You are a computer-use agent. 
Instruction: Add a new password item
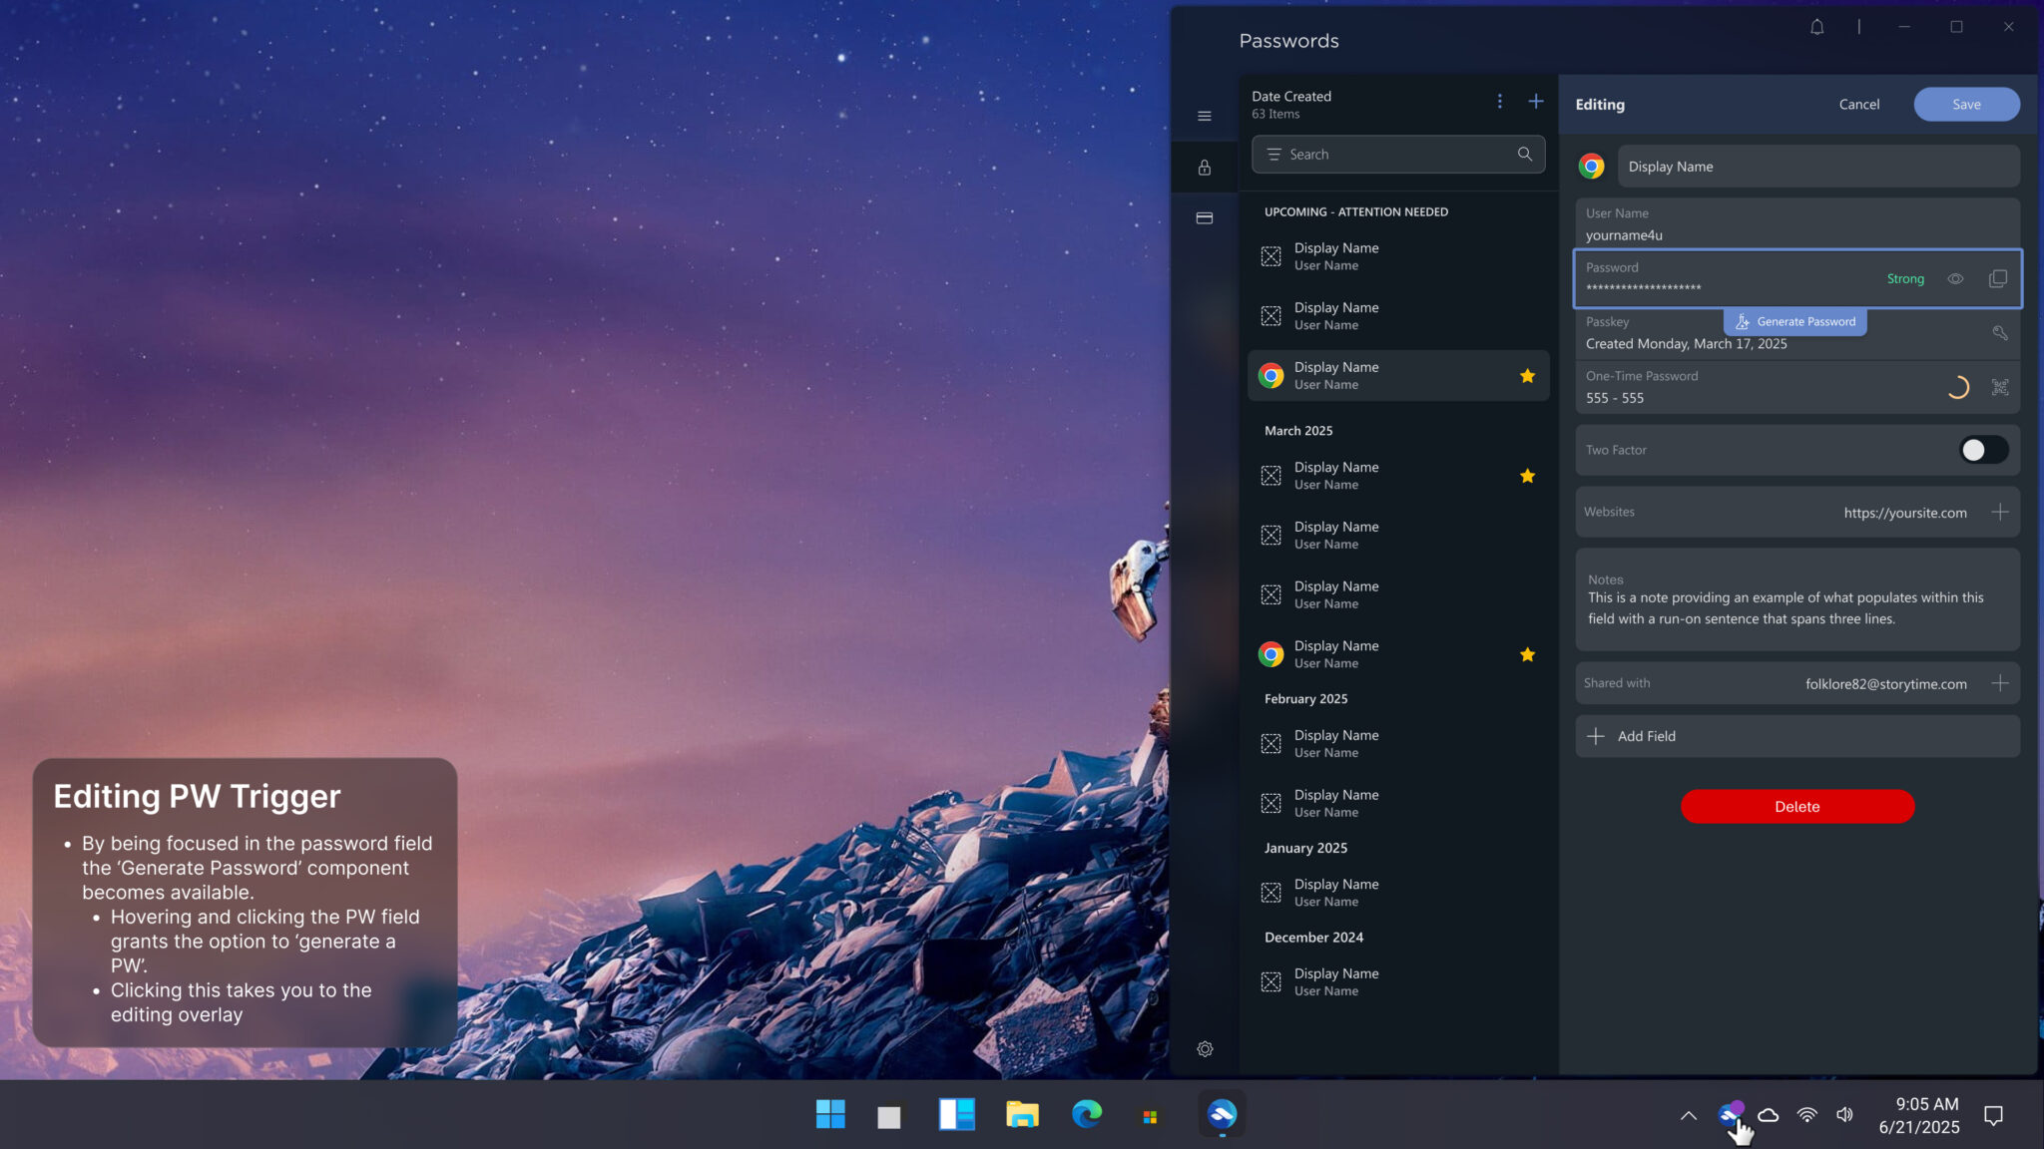click(x=1535, y=102)
